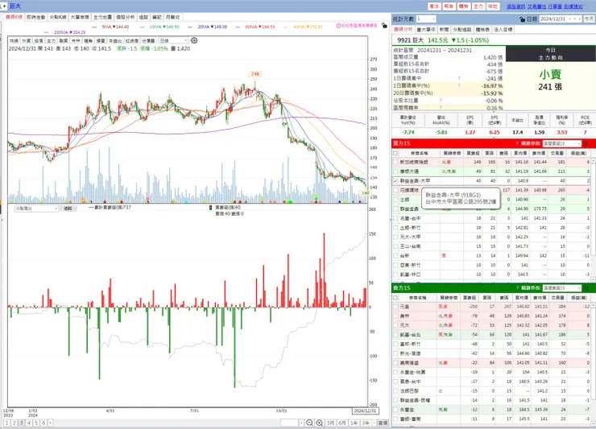Click the 追蹤 button in lower chart

point(68,208)
